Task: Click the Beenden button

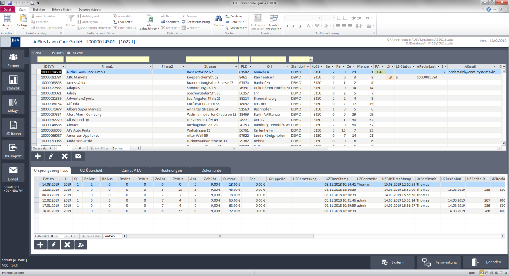Action: tap(485, 262)
